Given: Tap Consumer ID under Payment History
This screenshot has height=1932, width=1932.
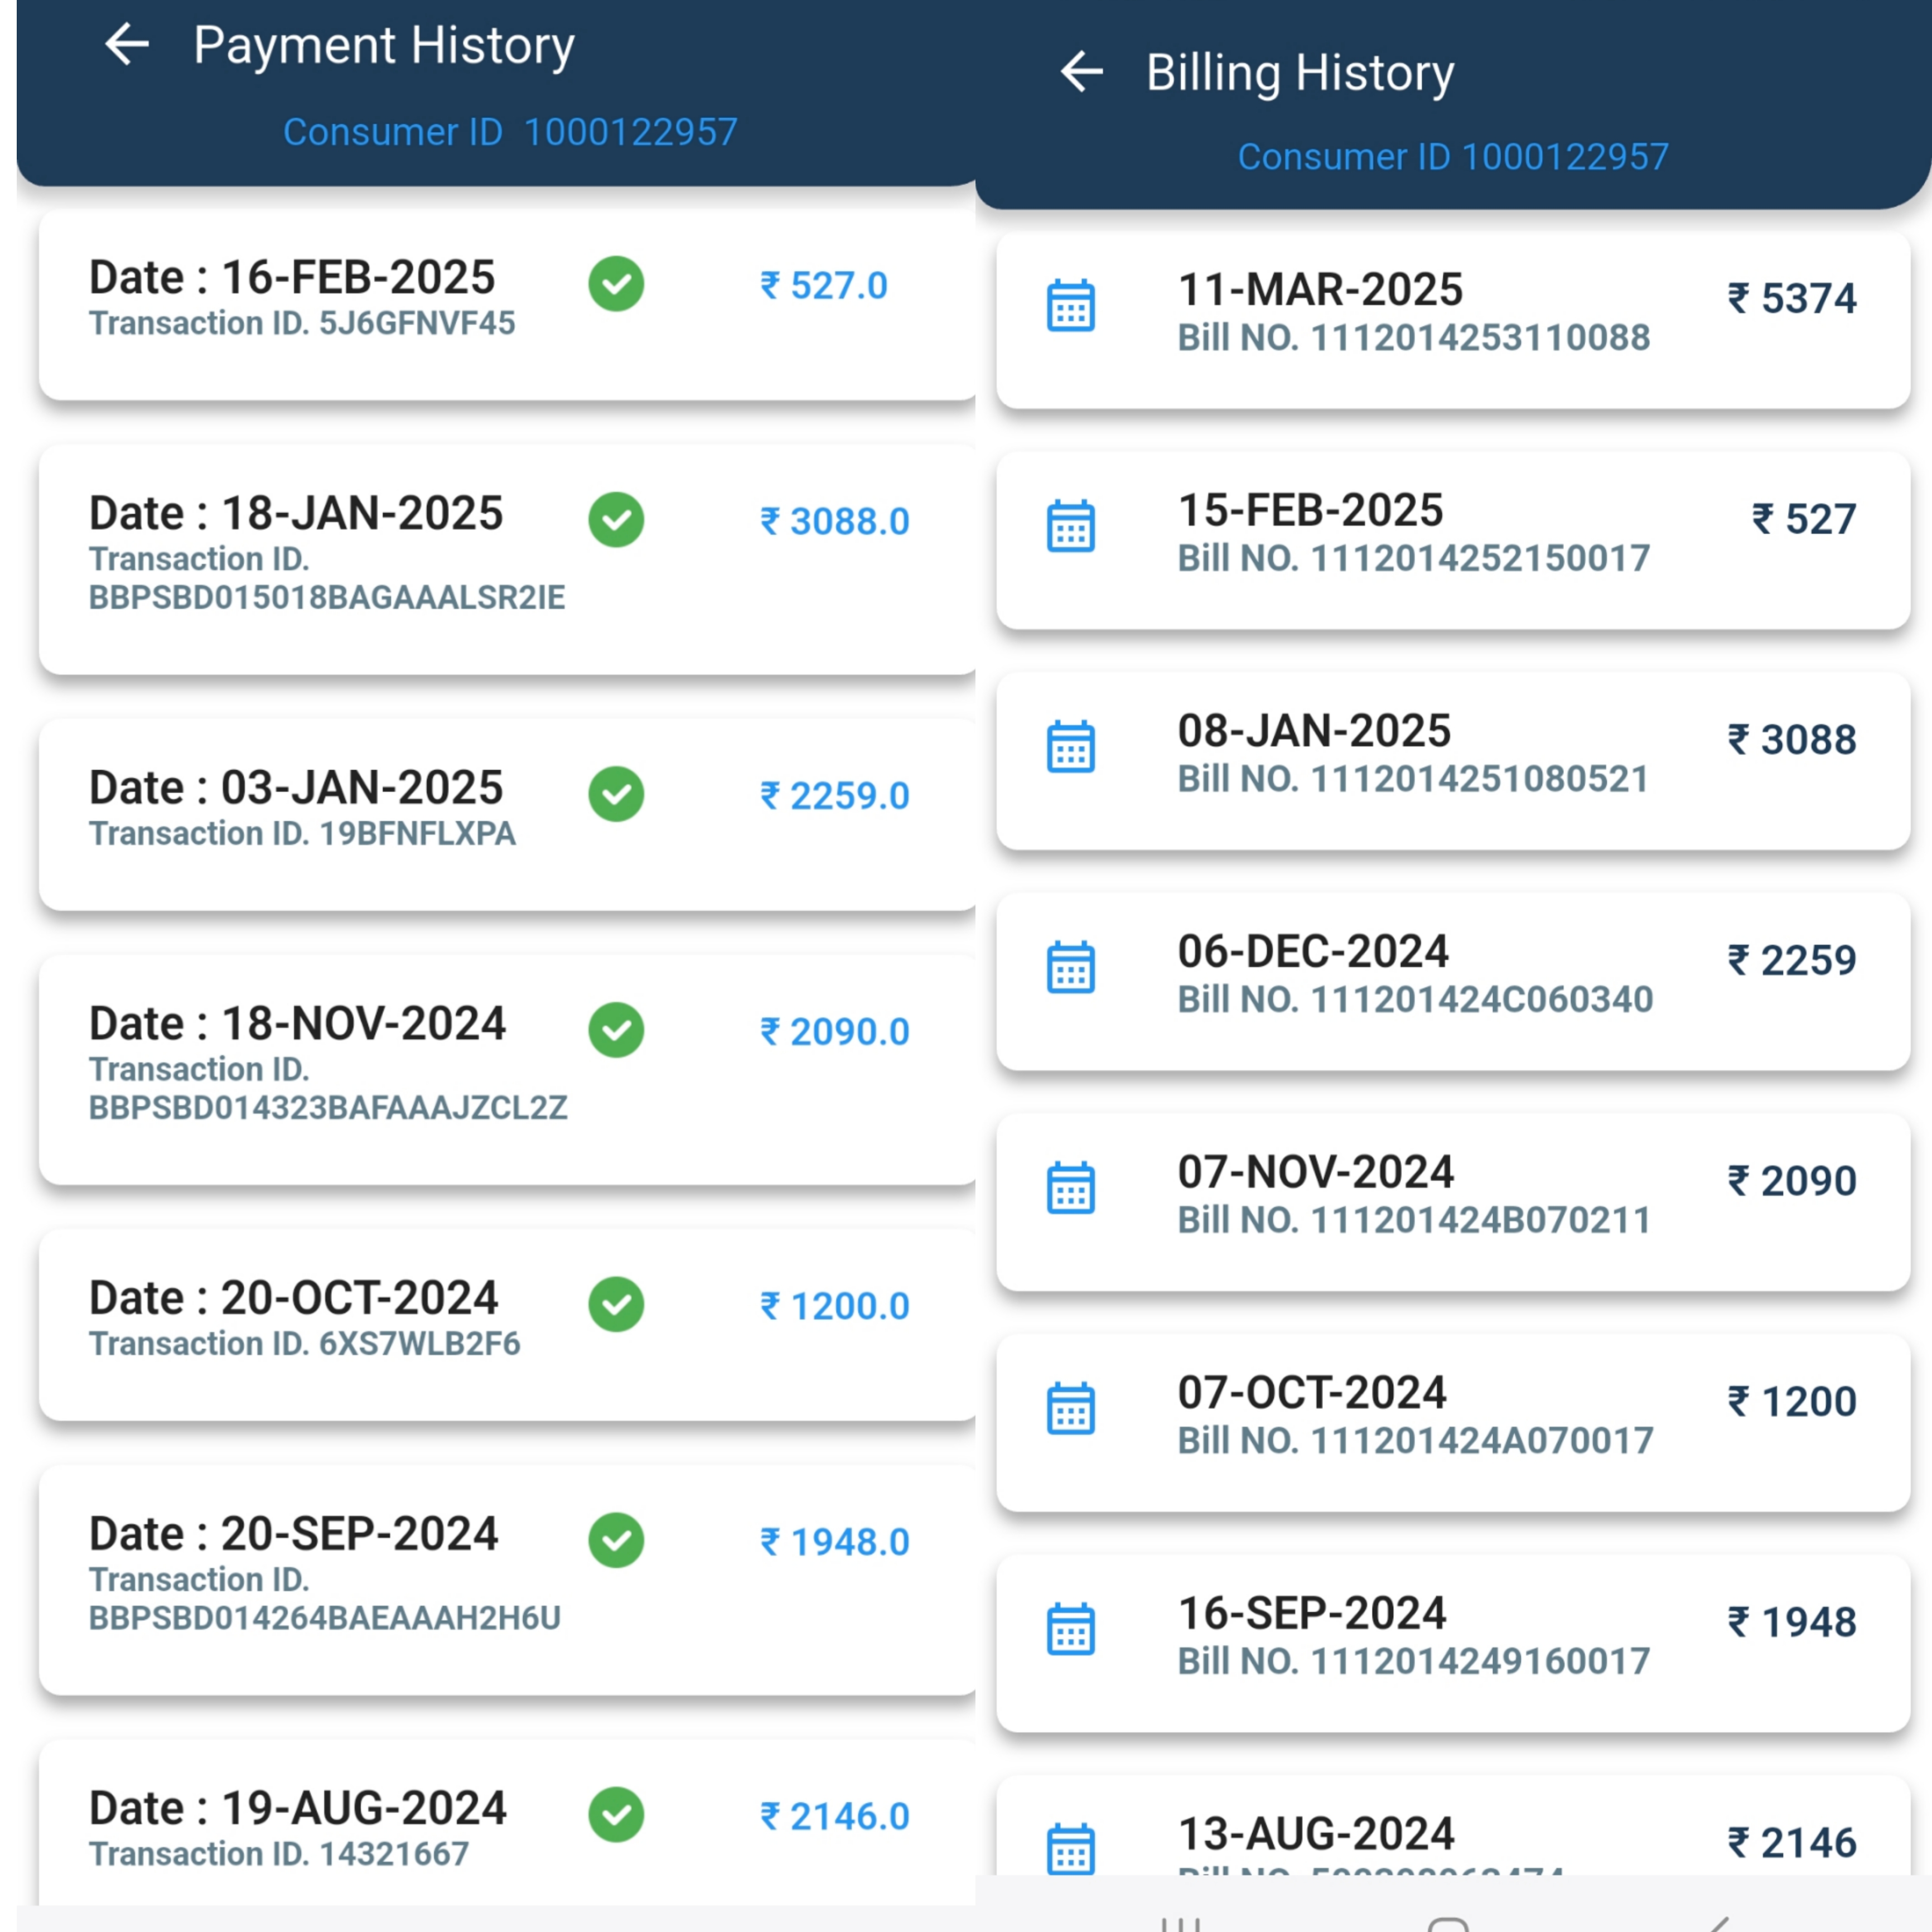Looking at the screenshot, I should pos(510,132).
